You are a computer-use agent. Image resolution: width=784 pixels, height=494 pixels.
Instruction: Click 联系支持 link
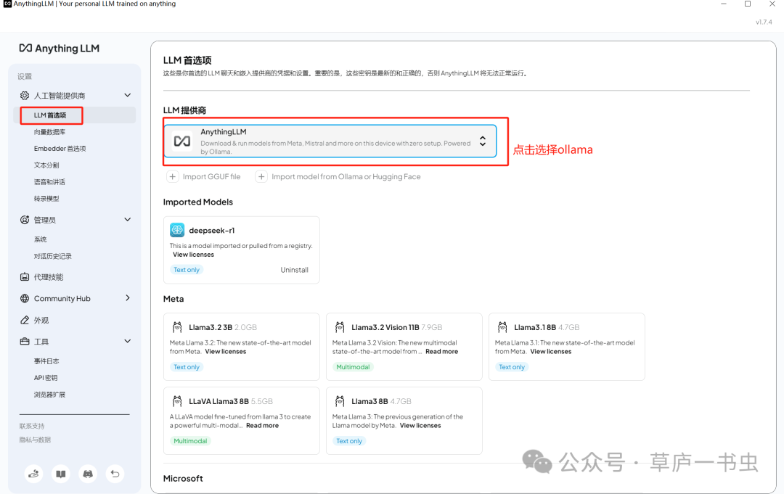[x=32, y=426]
